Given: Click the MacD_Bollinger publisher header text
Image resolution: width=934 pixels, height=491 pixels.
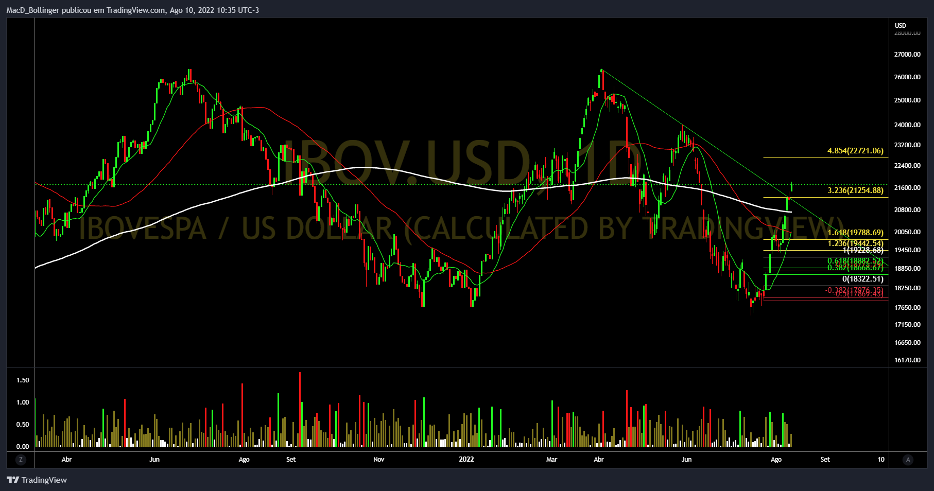Looking at the screenshot, I should (x=133, y=10).
